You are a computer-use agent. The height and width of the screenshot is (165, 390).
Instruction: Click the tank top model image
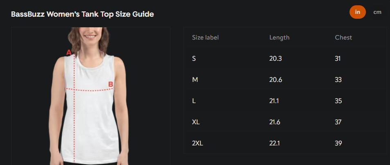click(x=90, y=96)
